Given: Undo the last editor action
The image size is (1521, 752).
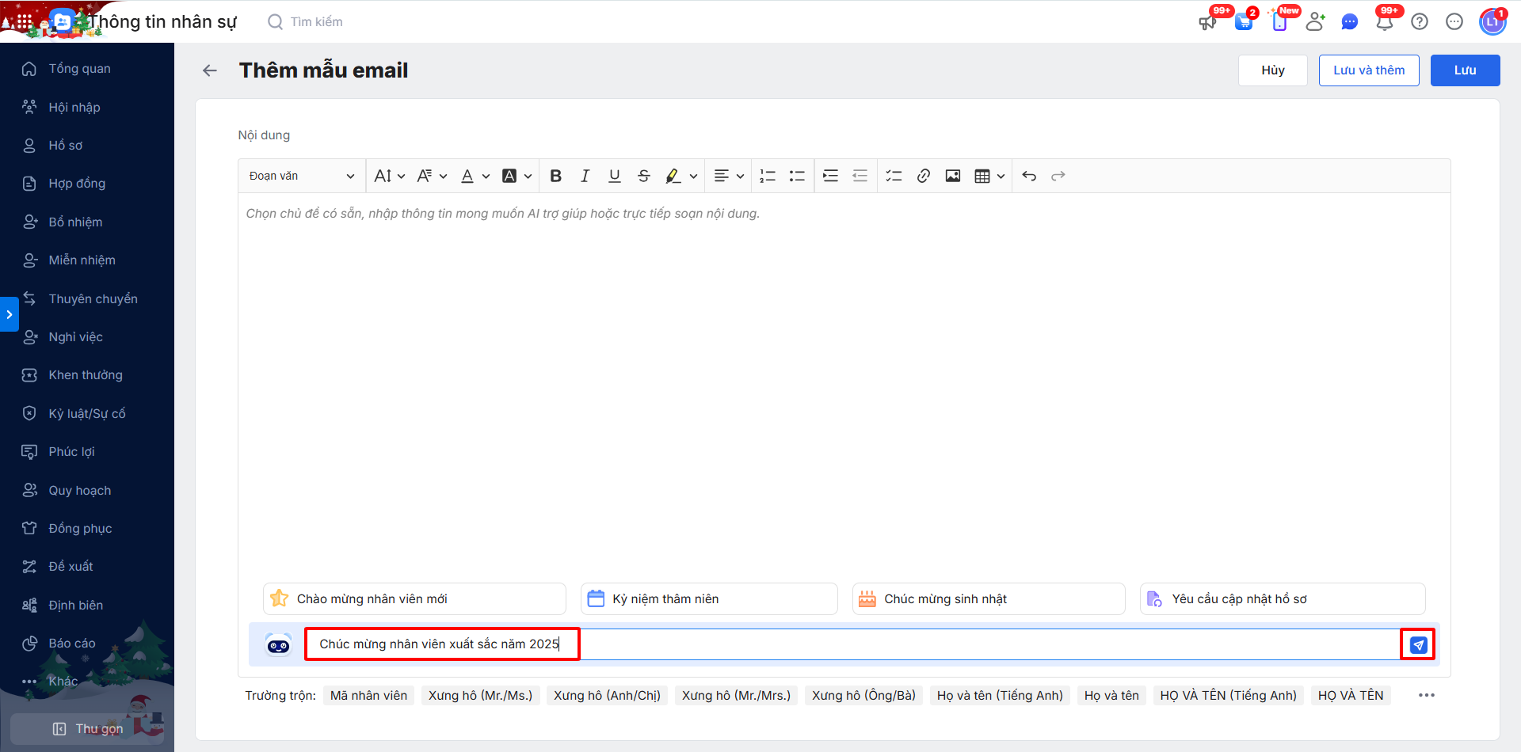Looking at the screenshot, I should point(1028,176).
